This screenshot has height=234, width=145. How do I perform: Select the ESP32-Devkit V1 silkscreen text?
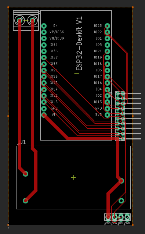[x=79, y=43]
